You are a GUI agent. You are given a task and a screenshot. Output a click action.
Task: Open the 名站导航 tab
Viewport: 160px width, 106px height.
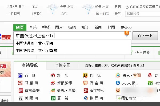[x=30, y=65]
